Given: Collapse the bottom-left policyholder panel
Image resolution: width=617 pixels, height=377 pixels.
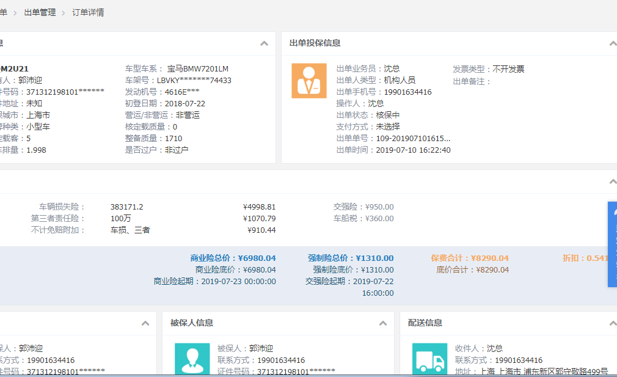Looking at the screenshot, I should [x=145, y=323].
